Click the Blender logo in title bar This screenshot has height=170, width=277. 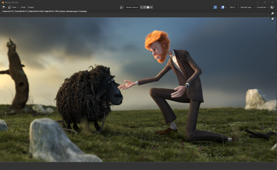pyautogui.click(x=3, y=2)
